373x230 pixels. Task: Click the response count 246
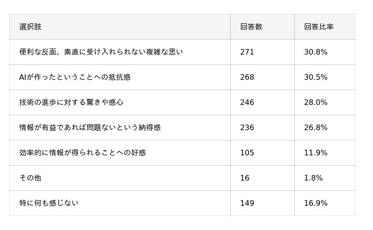[247, 102]
